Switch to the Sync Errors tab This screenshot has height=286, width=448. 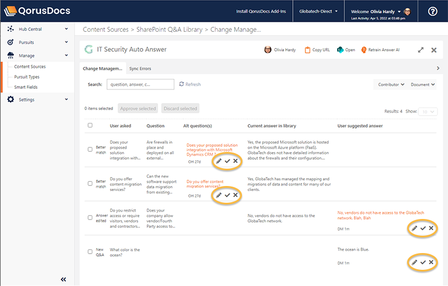click(x=140, y=69)
